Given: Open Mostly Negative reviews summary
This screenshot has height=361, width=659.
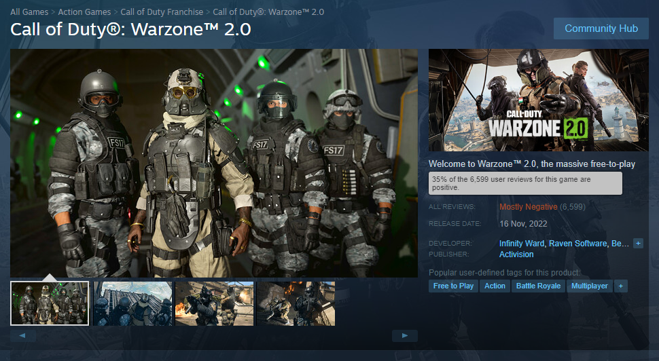Looking at the screenshot, I should pos(529,206).
